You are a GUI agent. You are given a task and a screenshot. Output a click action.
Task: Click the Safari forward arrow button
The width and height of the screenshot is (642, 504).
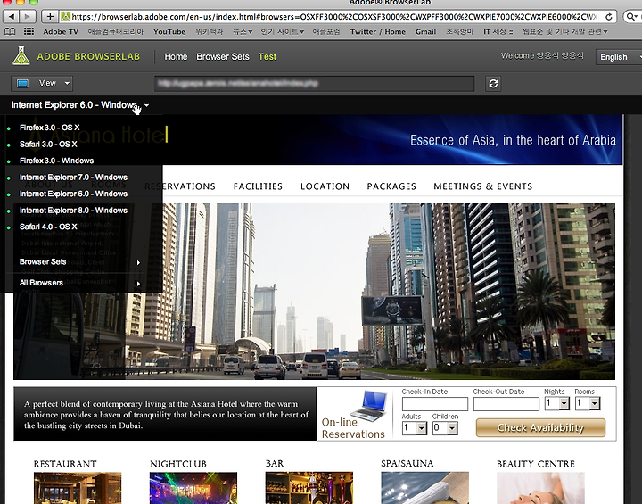click(x=27, y=16)
